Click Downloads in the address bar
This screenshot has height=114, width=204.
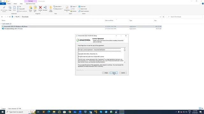[x=25, y=17]
